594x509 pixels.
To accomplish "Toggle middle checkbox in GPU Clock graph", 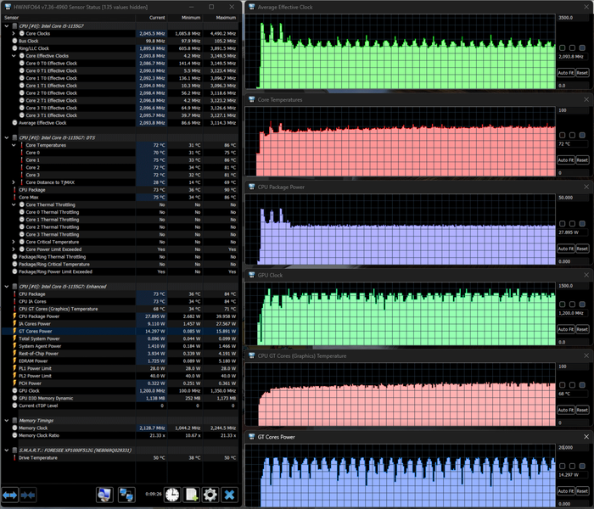I will pyautogui.click(x=572, y=304).
